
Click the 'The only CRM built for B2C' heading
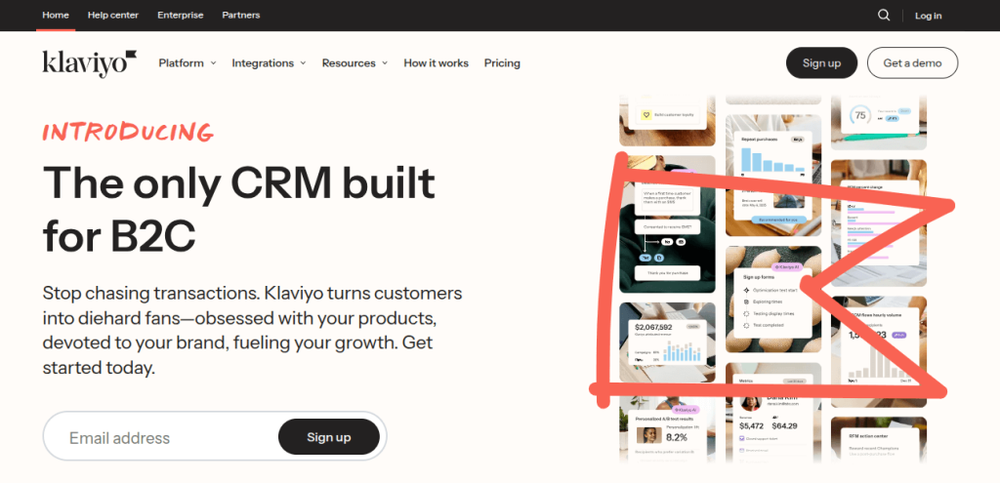point(239,209)
